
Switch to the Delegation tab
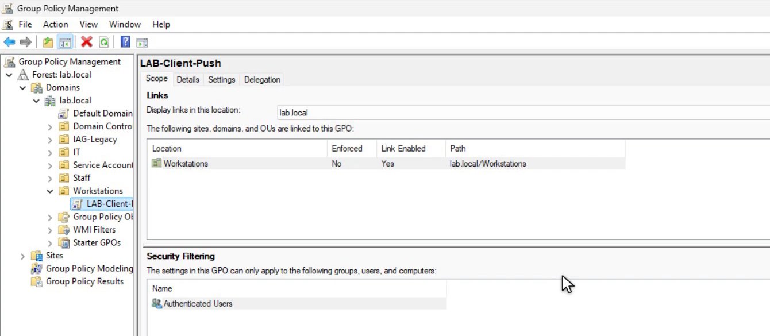point(262,80)
